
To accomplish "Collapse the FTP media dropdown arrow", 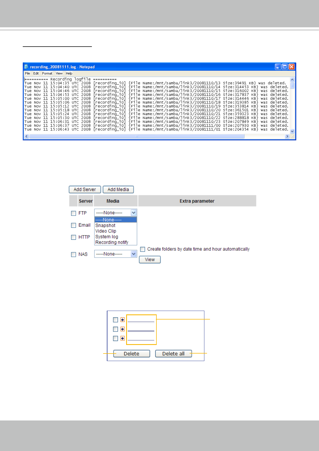I will [134, 213].
